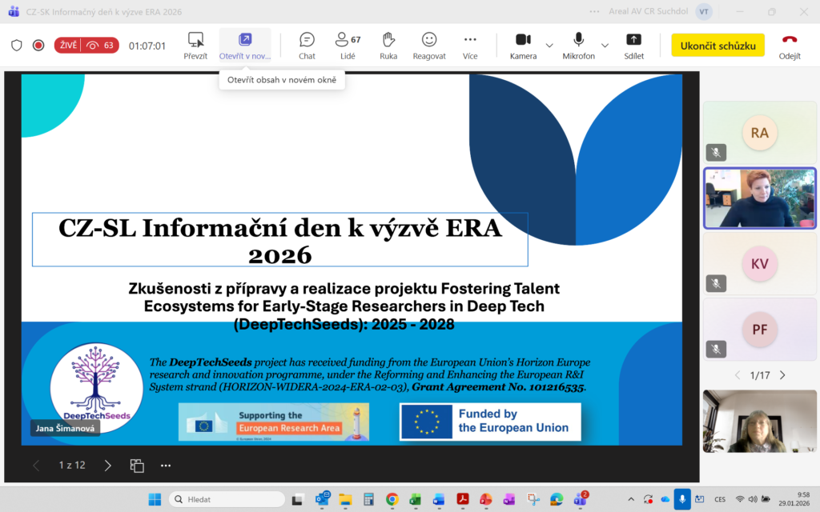
Task: Open the microphone options chevron
Action: click(x=605, y=46)
